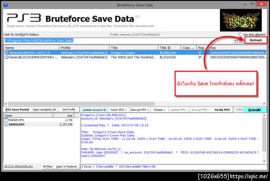Click the 2,157,336 size value

pyautogui.click(x=66, y=124)
